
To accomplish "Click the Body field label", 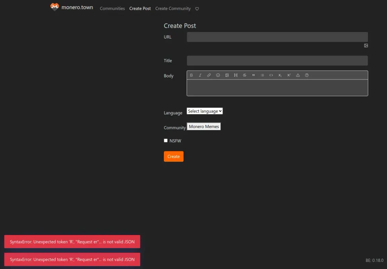I will [169, 76].
